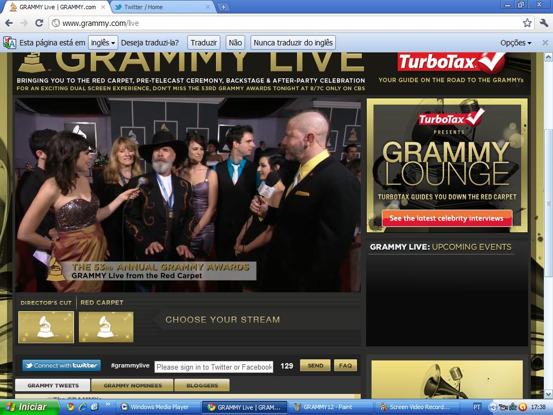The image size is (553, 415).
Task: Click the #grammylive hashtag
Action: point(130,365)
